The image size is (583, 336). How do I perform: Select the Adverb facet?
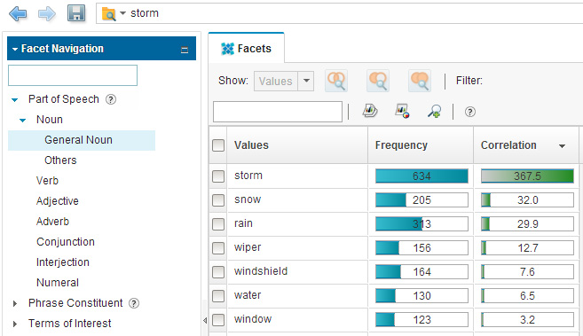pos(52,222)
